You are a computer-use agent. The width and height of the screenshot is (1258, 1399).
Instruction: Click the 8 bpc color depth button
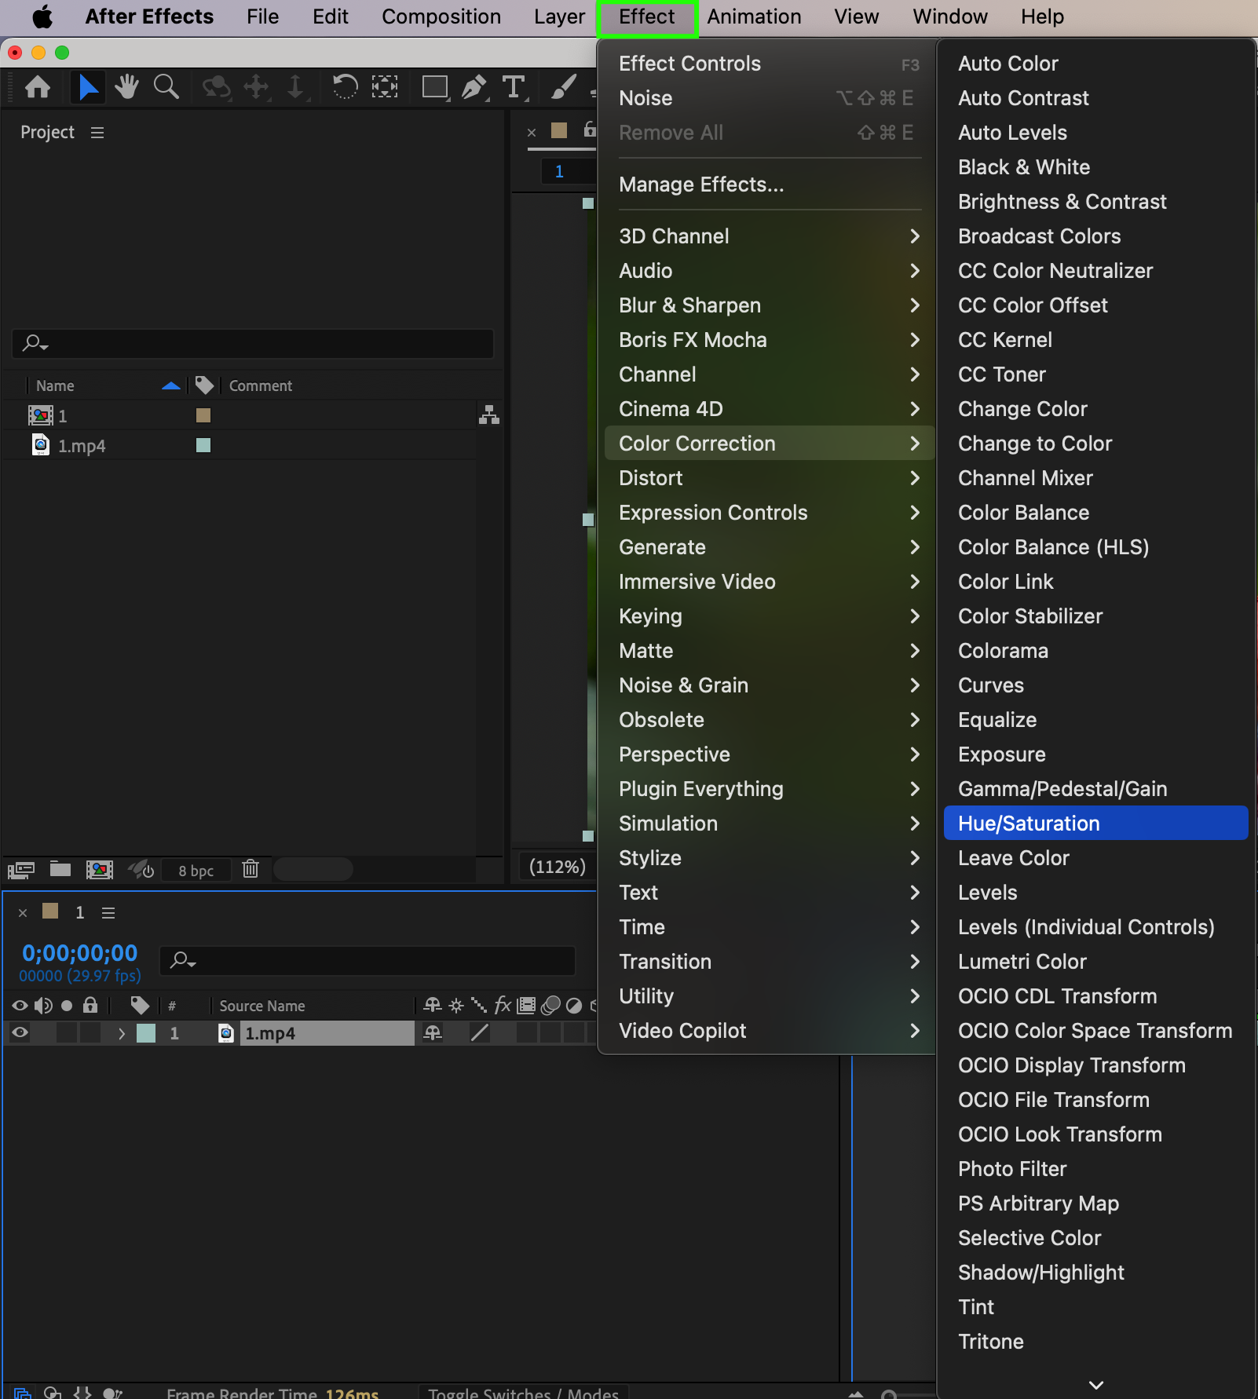pos(196,870)
